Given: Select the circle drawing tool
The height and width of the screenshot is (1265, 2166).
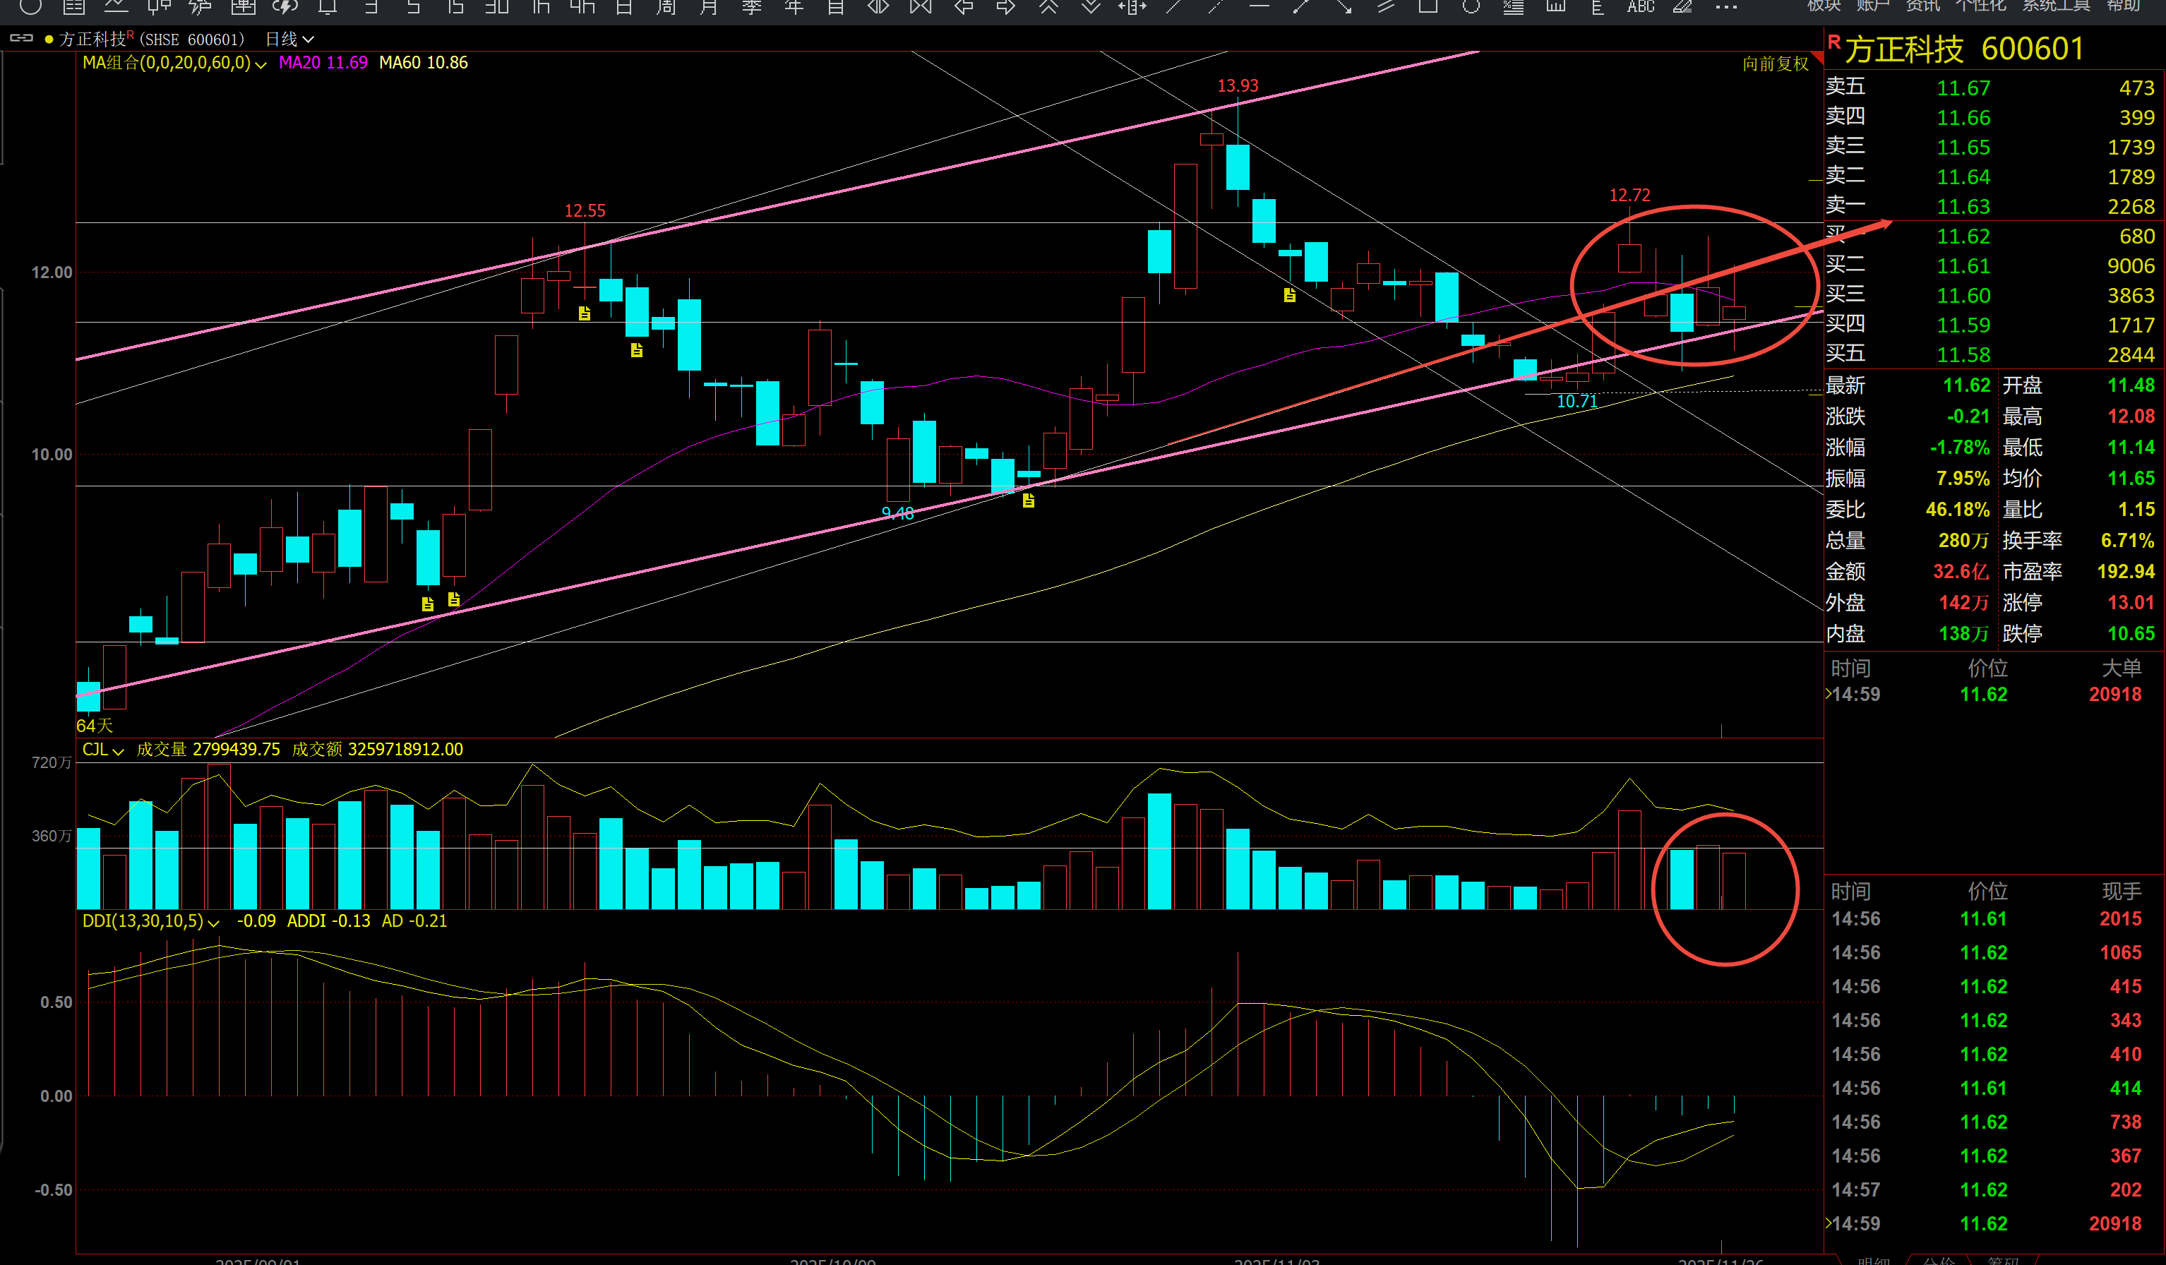Looking at the screenshot, I should click(x=1471, y=7).
